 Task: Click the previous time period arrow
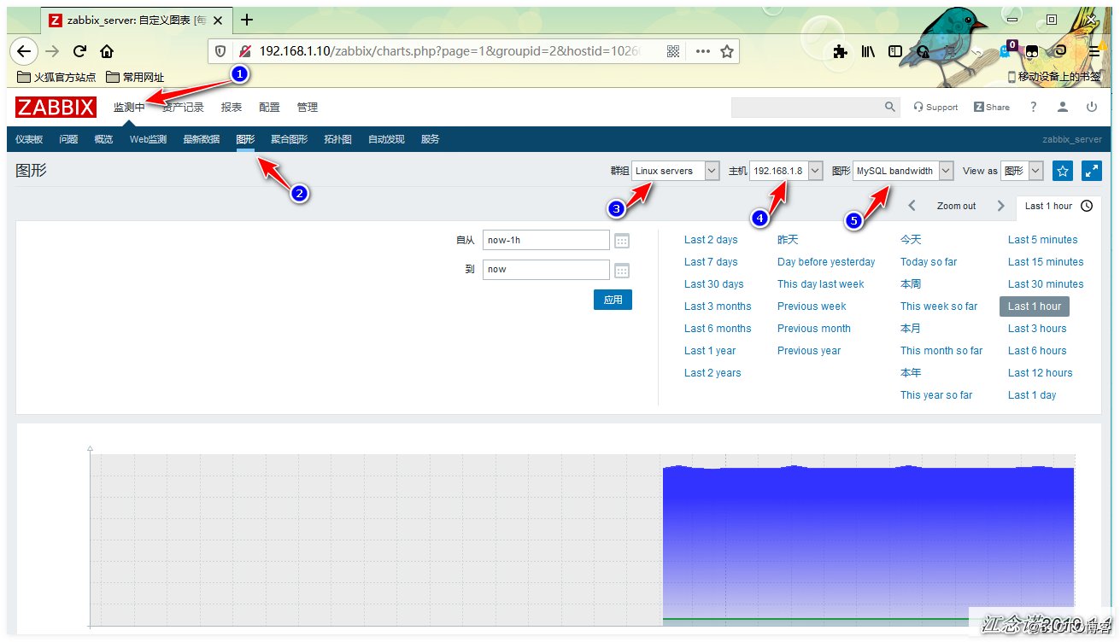[x=912, y=206]
